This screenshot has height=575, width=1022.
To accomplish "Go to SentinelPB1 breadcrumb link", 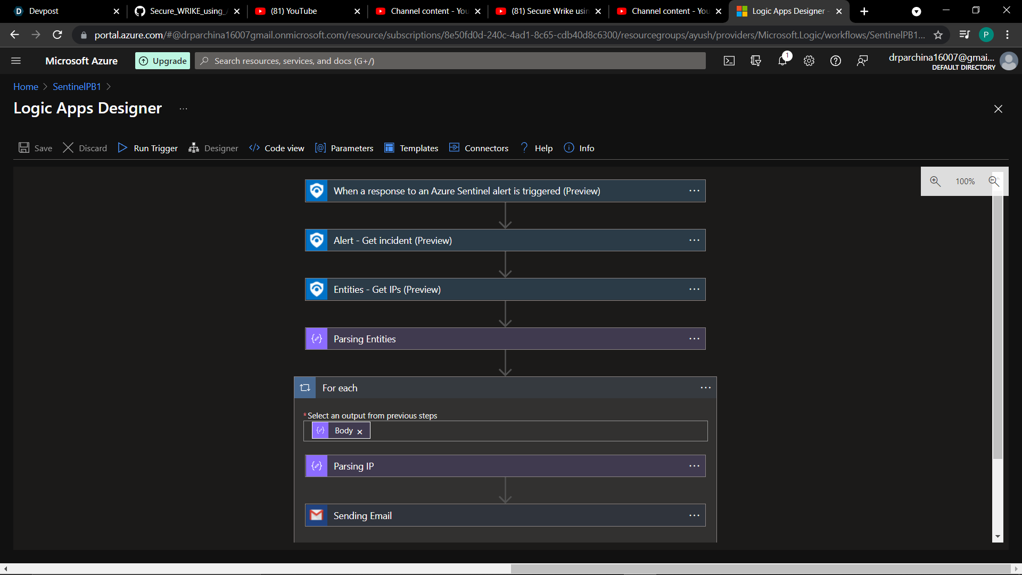I will 77,87.
